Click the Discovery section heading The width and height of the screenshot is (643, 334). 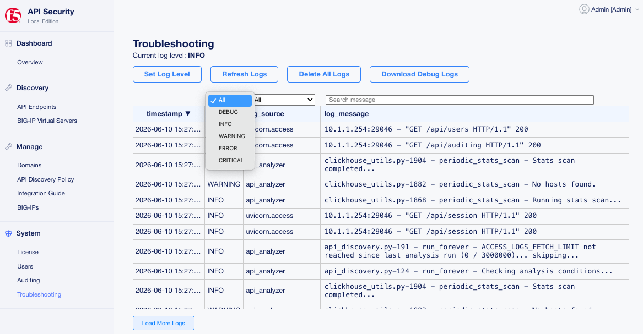[x=33, y=88]
